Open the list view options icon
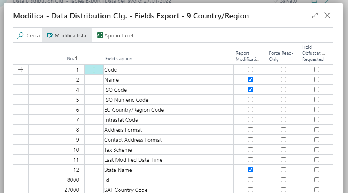 coord(326,35)
